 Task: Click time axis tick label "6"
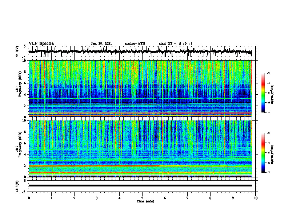[x=165, y=198]
